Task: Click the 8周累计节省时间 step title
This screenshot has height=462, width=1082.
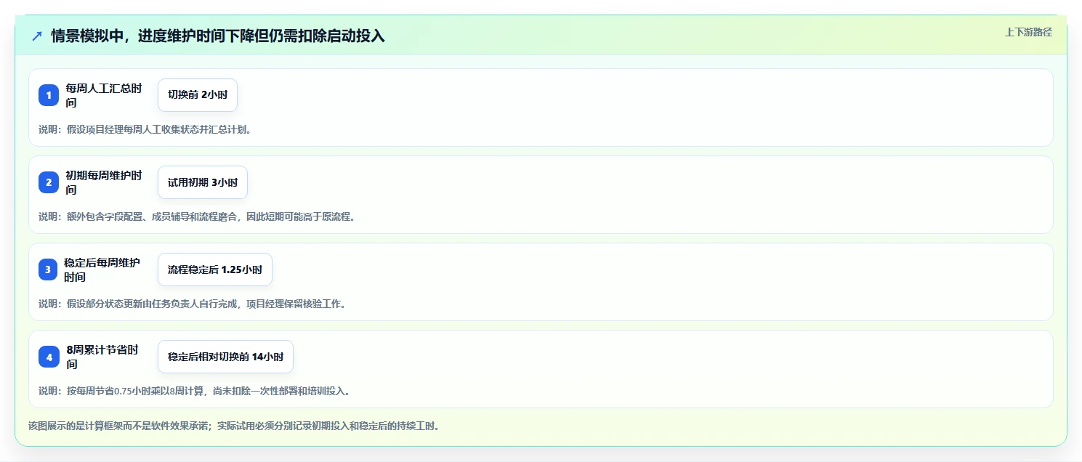Action: pos(102,357)
